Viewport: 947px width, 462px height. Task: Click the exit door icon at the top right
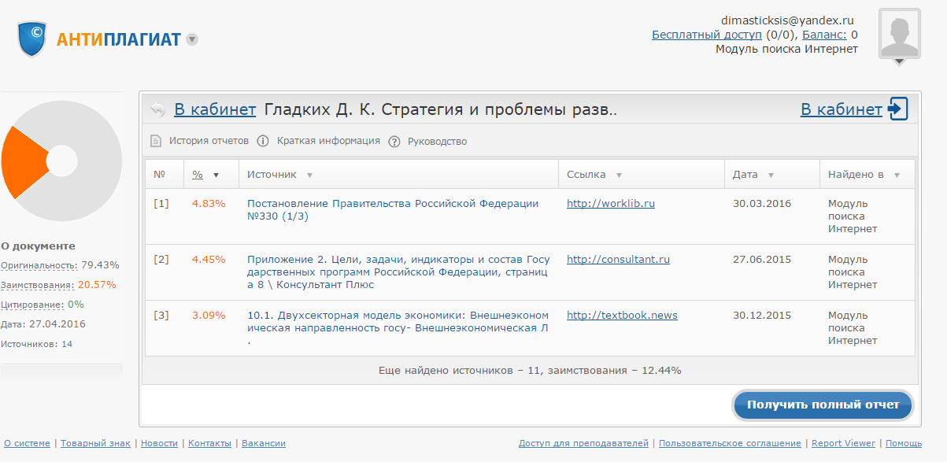[x=898, y=109]
